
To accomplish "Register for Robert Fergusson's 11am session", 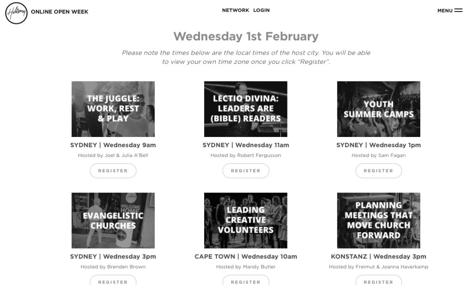I will [246, 171].
